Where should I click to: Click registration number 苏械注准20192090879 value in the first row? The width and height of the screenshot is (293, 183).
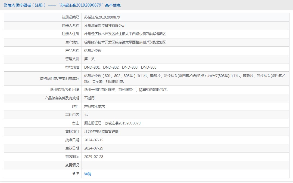pyautogui.click(x=102, y=17)
